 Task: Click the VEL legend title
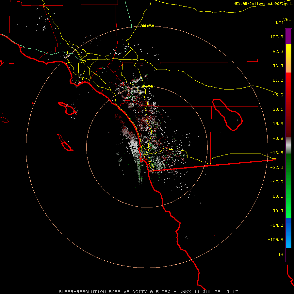click(287, 20)
